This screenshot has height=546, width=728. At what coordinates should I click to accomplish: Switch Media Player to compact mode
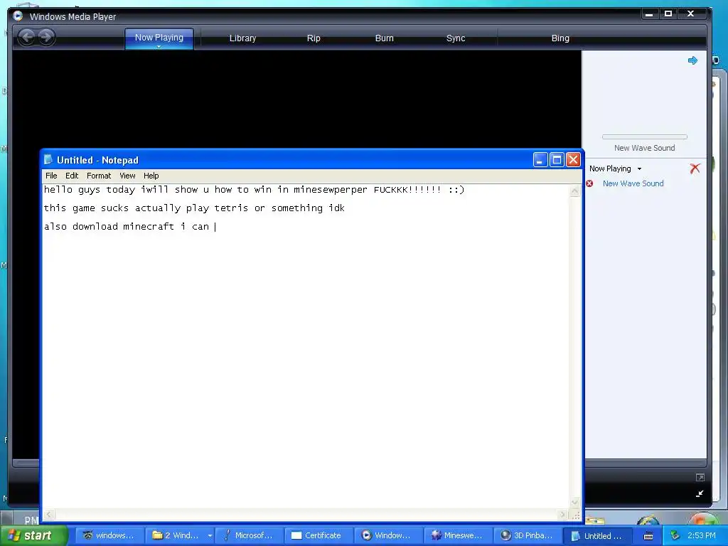[x=700, y=493]
